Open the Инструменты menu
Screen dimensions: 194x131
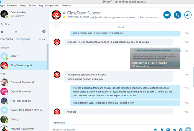(x=52, y=6)
